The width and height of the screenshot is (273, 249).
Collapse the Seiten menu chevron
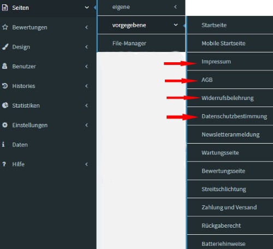point(87,8)
